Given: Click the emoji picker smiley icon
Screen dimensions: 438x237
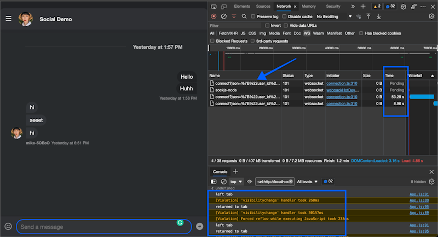Looking at the screenshot, I should pyautogui.click(x=8, y=226).
